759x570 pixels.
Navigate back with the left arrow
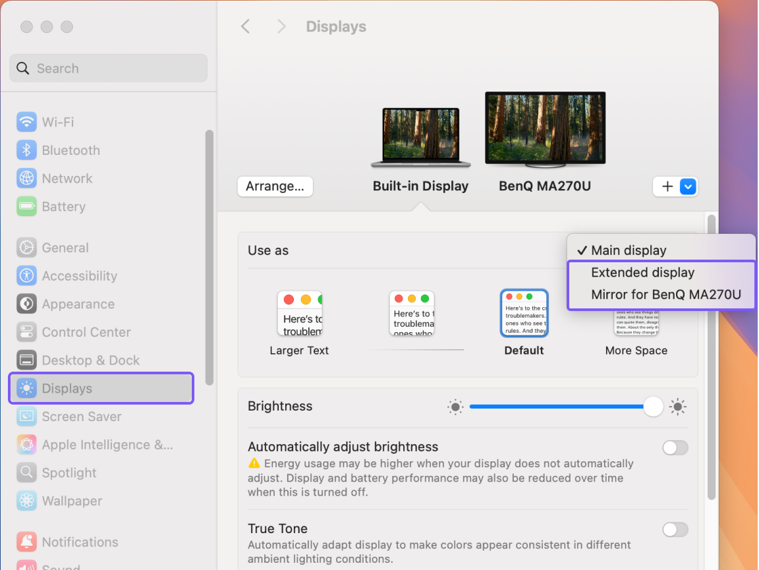pyautogui.click(x=245, y=26)
